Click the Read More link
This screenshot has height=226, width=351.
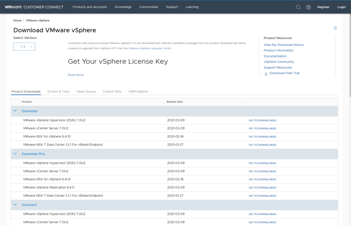point(76,75)
